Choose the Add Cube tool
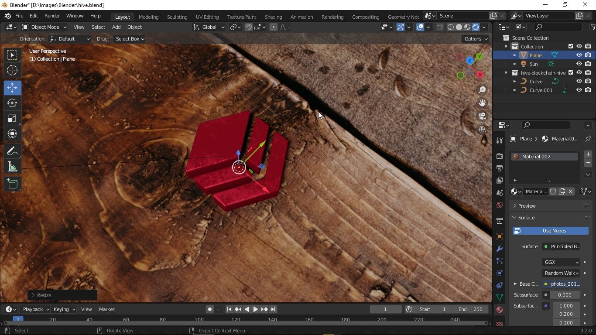596x335 pixels. coord(12,184)
